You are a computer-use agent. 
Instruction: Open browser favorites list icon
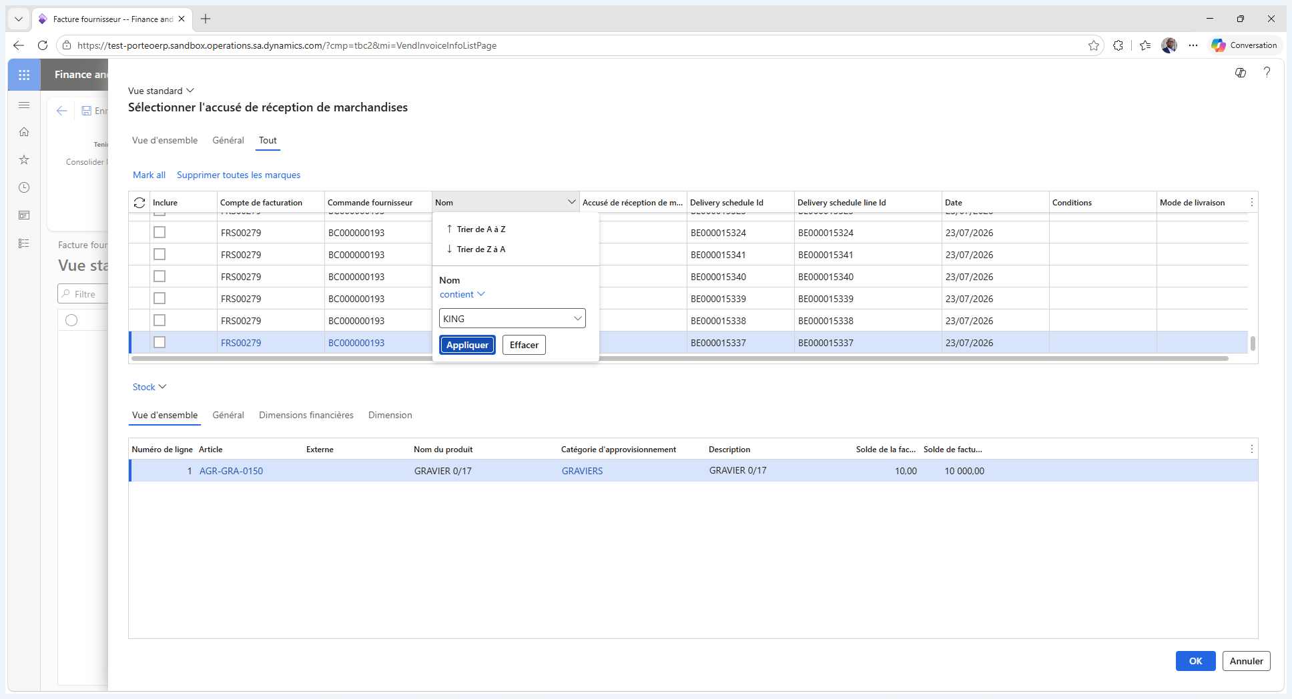1145,45
